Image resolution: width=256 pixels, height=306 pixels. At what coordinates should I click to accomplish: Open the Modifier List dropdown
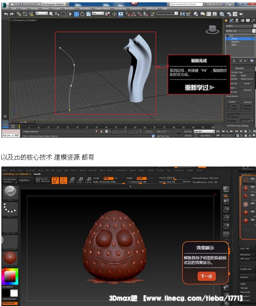point(240,31)
